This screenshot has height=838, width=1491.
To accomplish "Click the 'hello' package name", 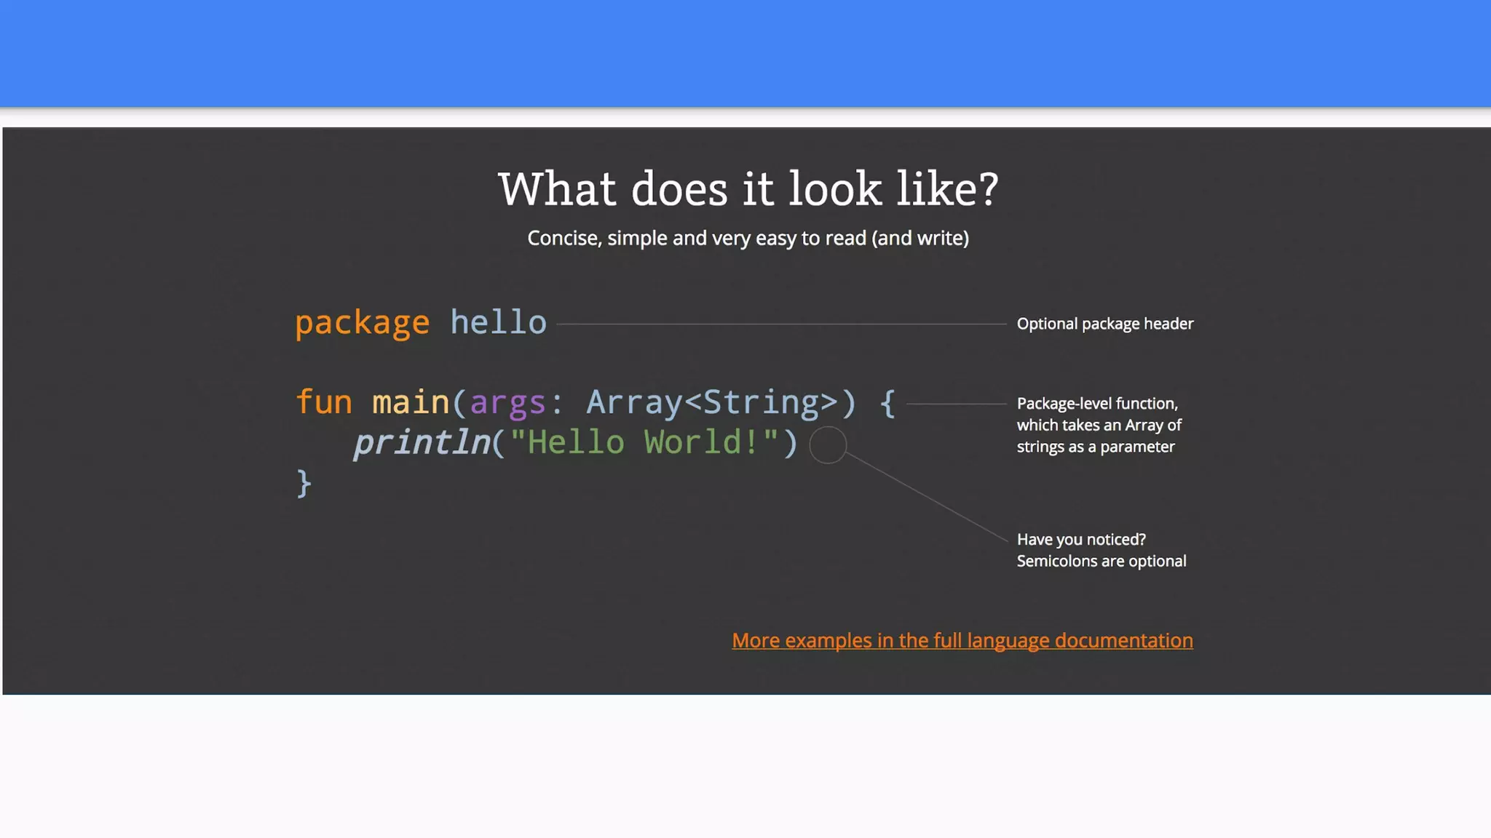I will point(498,323).
